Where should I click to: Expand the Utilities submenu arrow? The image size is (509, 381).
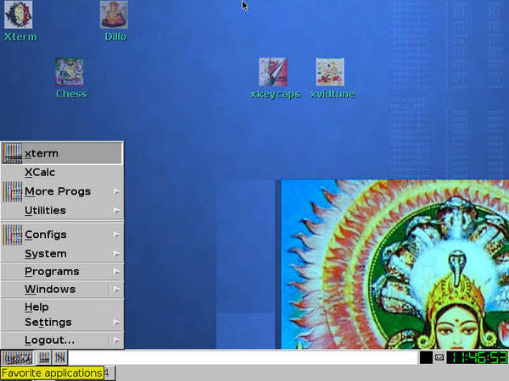coord(117,211)
